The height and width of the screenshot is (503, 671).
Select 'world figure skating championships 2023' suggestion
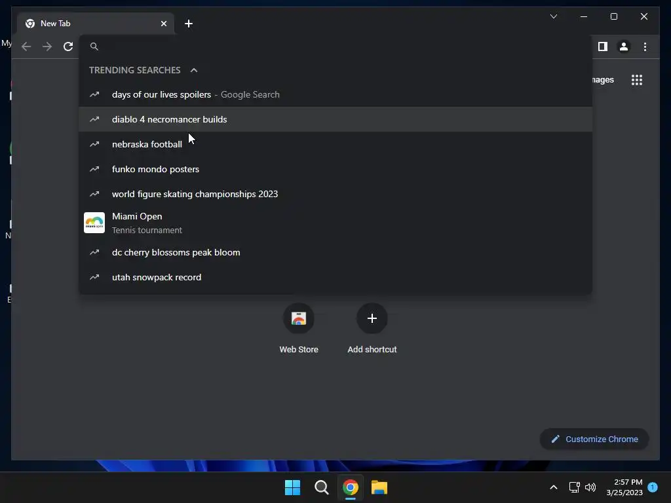[x=335, y=194]
